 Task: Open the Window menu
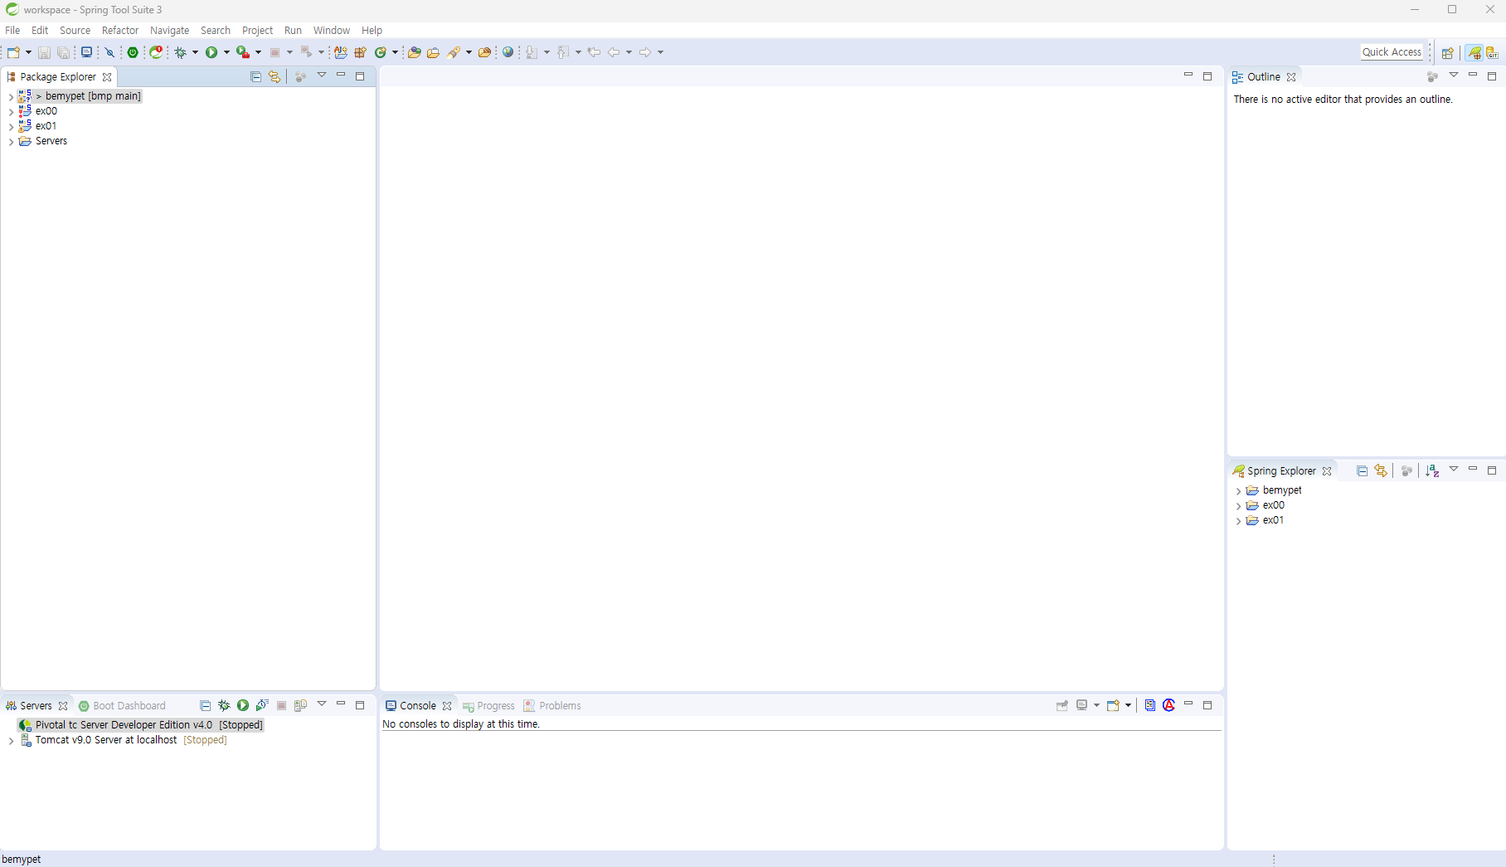point(332,31)
